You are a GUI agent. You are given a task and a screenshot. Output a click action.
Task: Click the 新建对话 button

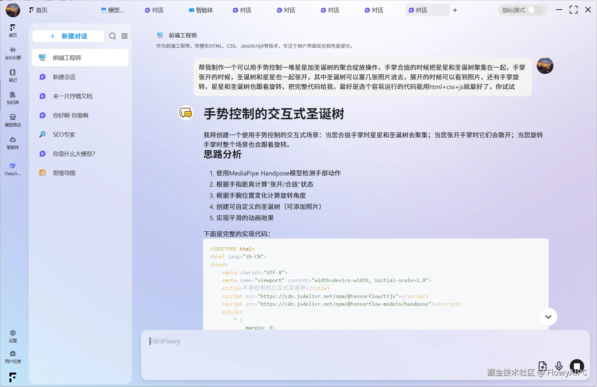pyautogui.click(x=68, y=36)
